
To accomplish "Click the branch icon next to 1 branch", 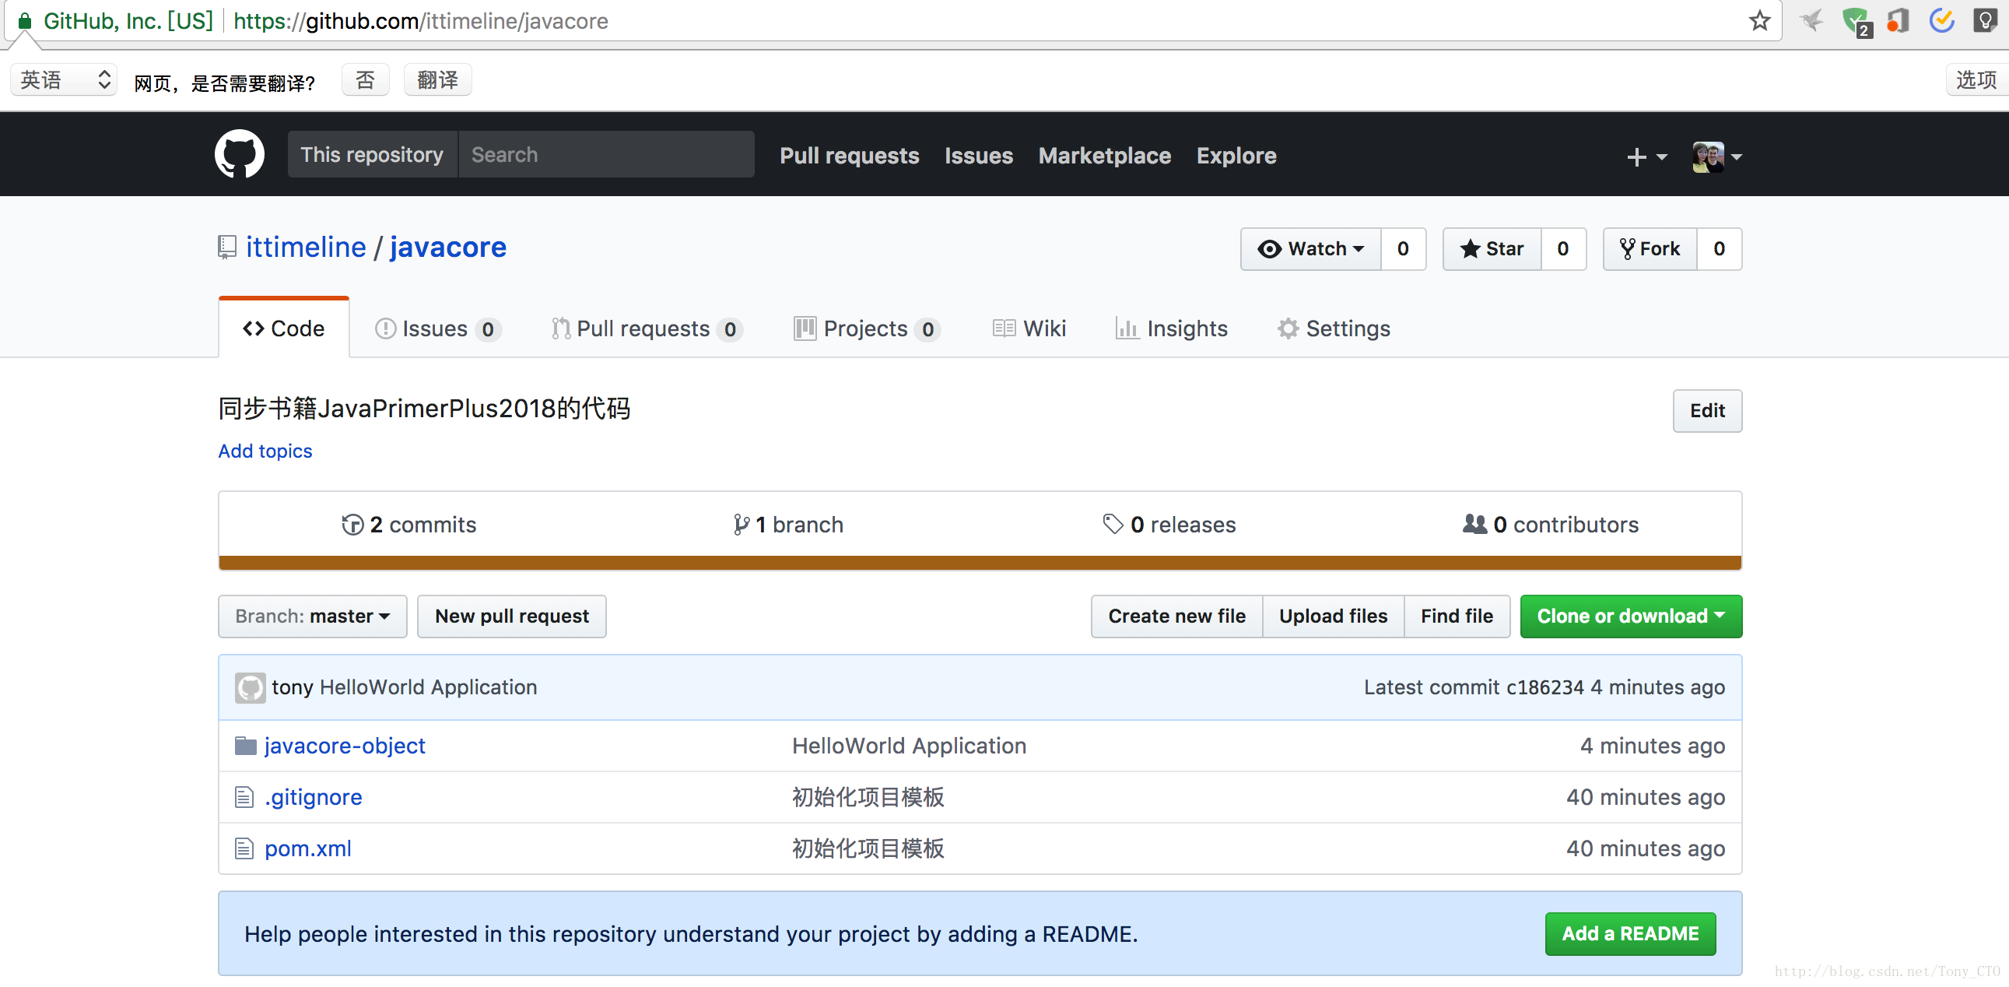I will [x=741, y=525].
